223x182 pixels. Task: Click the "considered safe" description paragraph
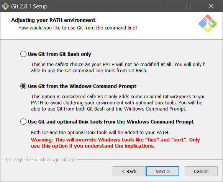click(118, 102)
